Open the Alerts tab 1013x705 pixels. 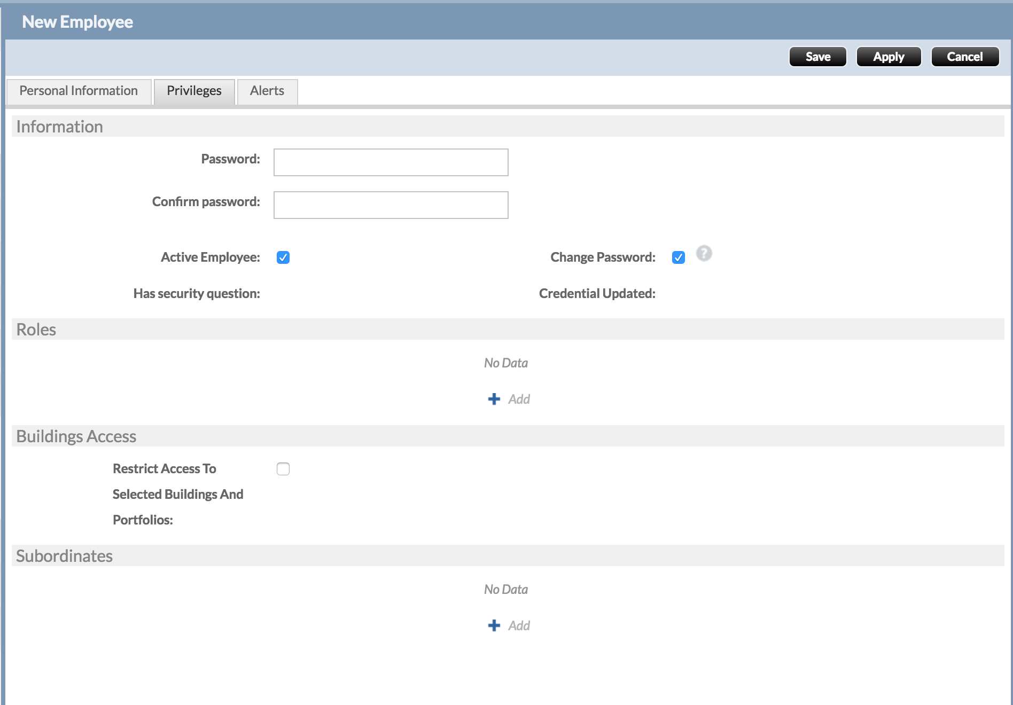pos(267,91)
